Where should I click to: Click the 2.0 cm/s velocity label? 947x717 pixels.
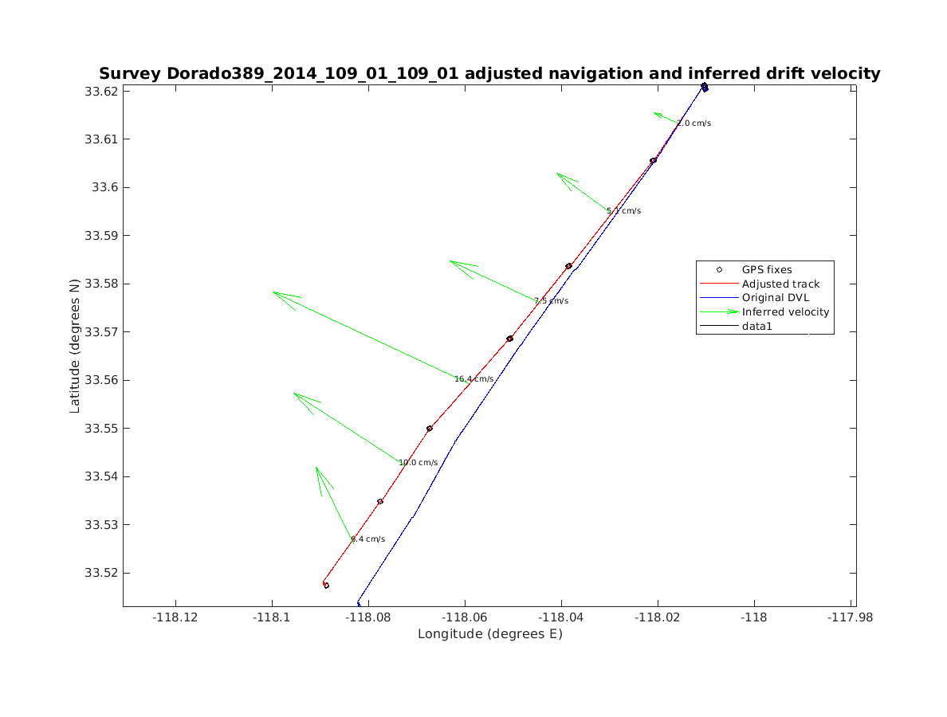click(694, 123)
